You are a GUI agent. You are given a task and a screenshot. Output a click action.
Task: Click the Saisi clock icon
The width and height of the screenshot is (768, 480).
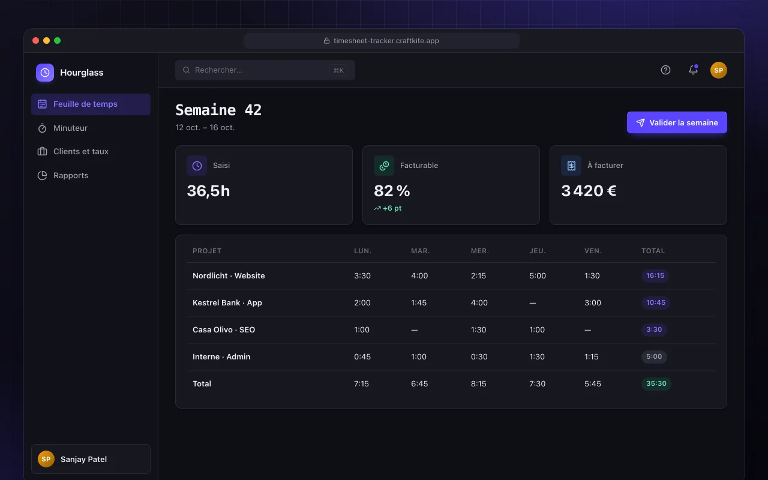pyautogui.click(x=197, y=166)
